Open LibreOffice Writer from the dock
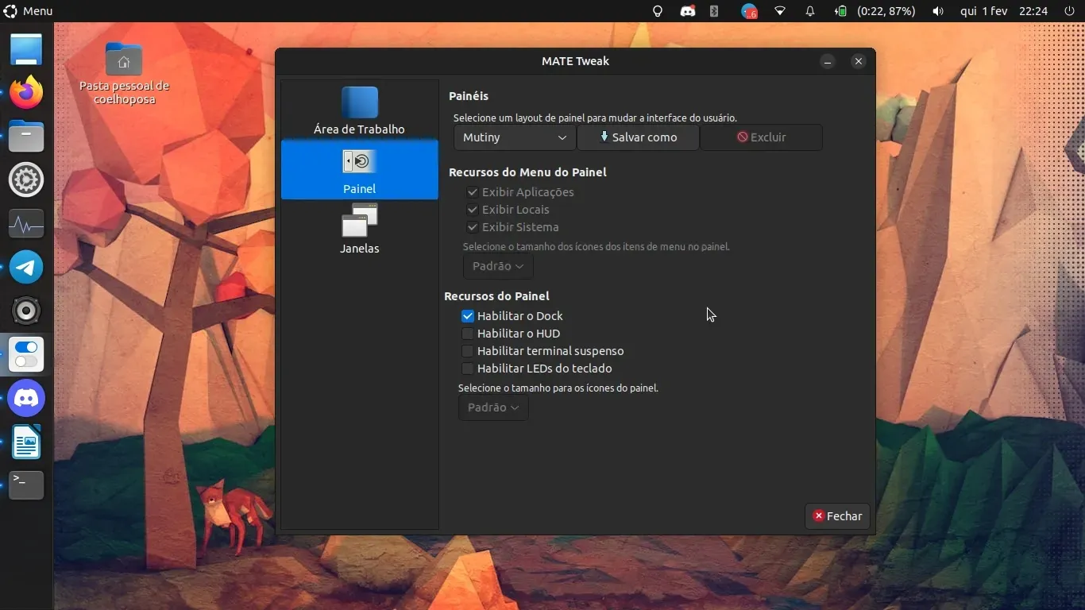 pos(26,442)
